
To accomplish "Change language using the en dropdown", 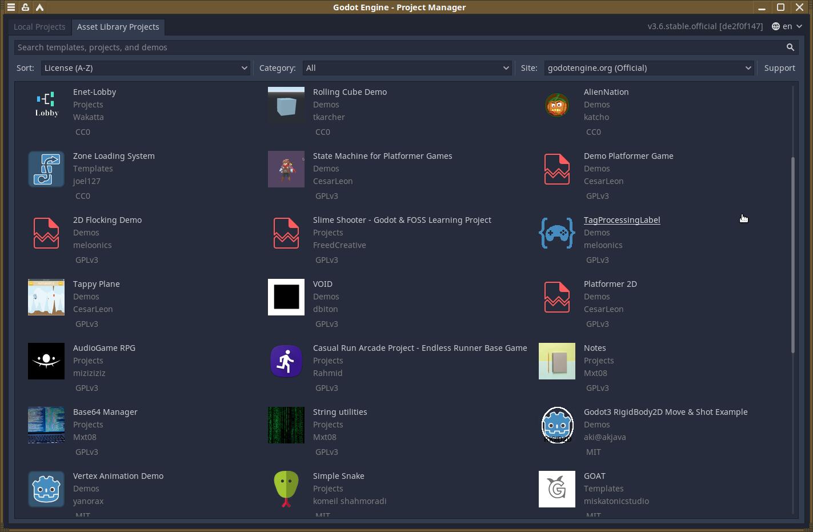I will tap(787, 26).
